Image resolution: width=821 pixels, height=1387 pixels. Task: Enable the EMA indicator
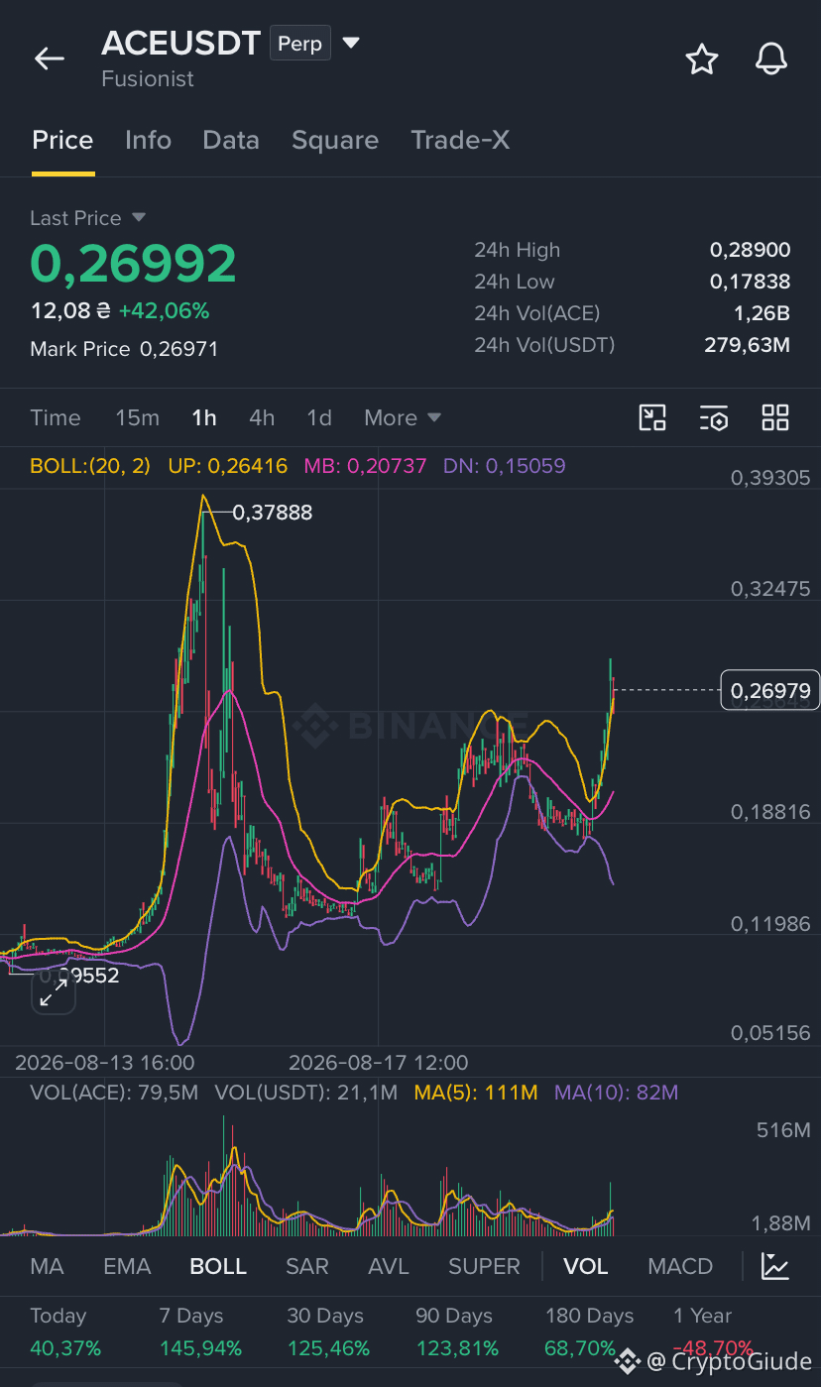(x=127, y=1266)
